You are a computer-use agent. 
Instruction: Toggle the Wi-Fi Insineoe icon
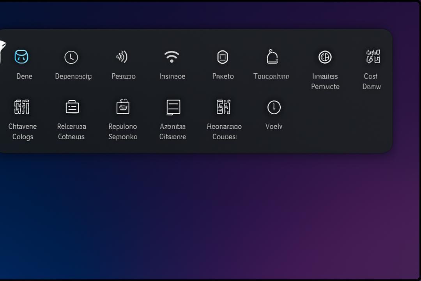point(172,57)
